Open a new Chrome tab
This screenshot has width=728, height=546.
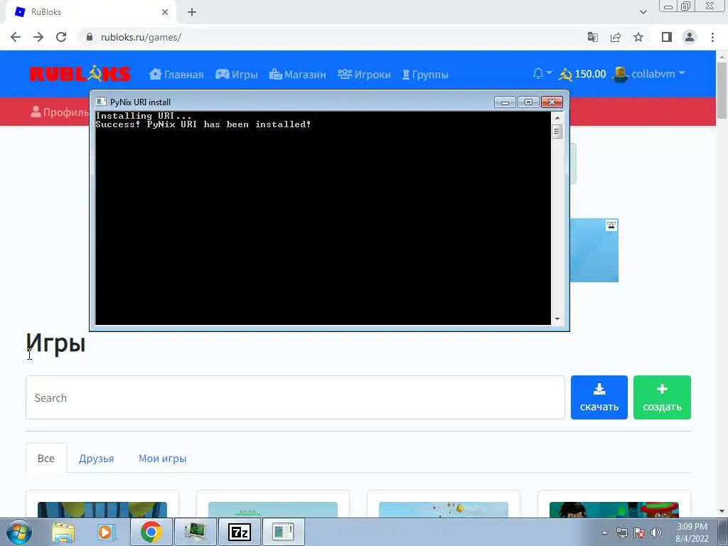coord(192,12)
